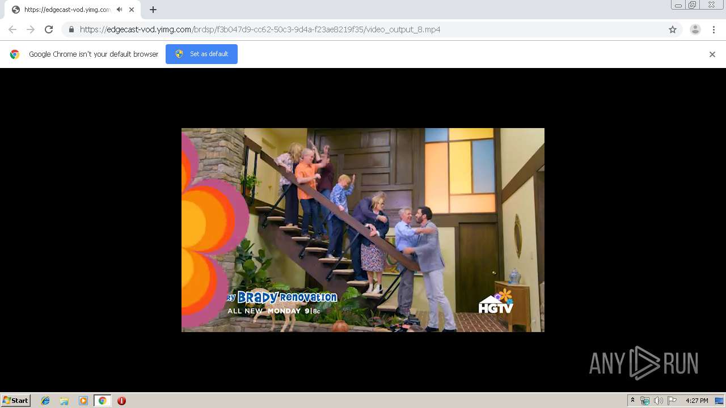Launch Windows Media Player from taskbar
Viewport: 726px width, 408px height.
coord(83,401)
